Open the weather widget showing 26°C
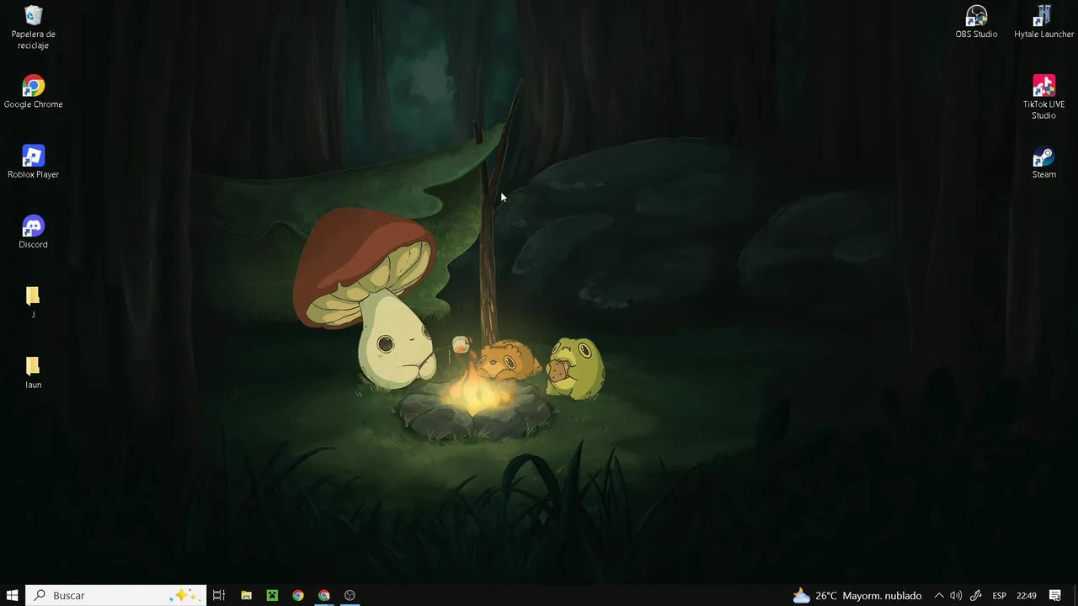The width and height of the screenshot is (1078, 606). pyautogui.click(x=857, y=595)
